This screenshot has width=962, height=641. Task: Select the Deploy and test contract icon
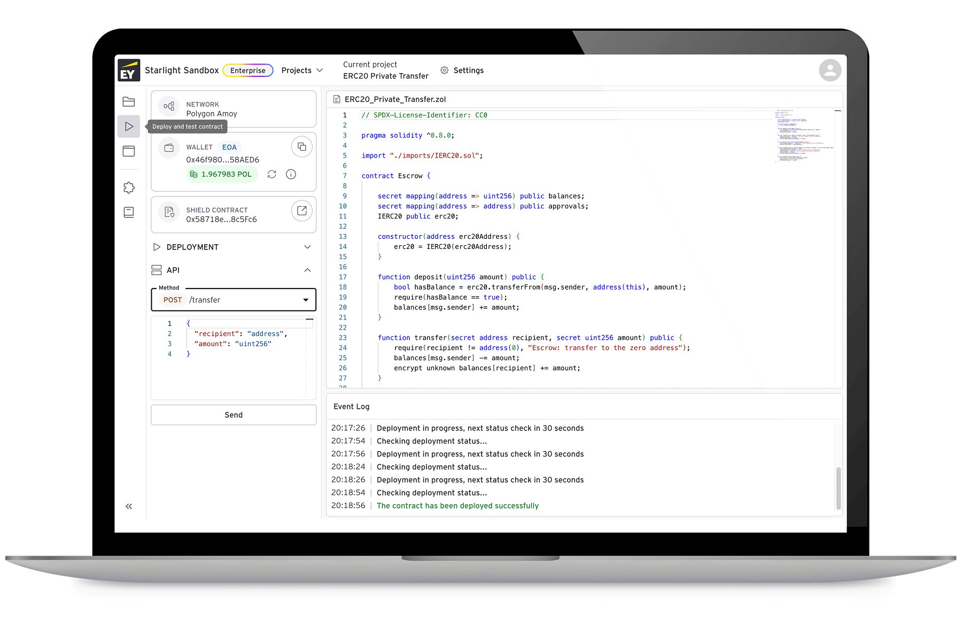(129, 127)
